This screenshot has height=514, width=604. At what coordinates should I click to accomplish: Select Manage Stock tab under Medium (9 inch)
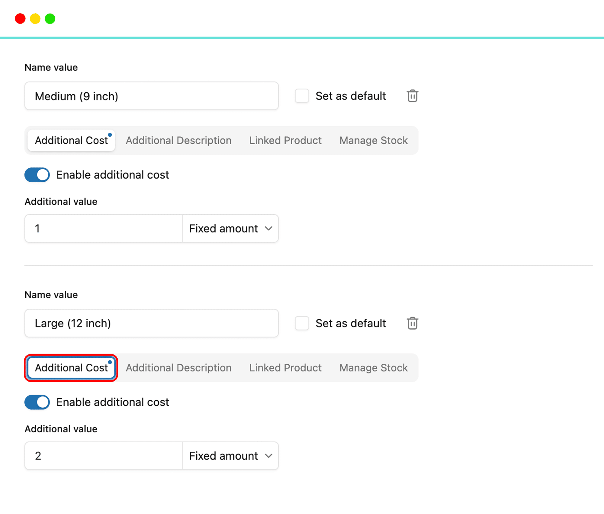(373, 141)
